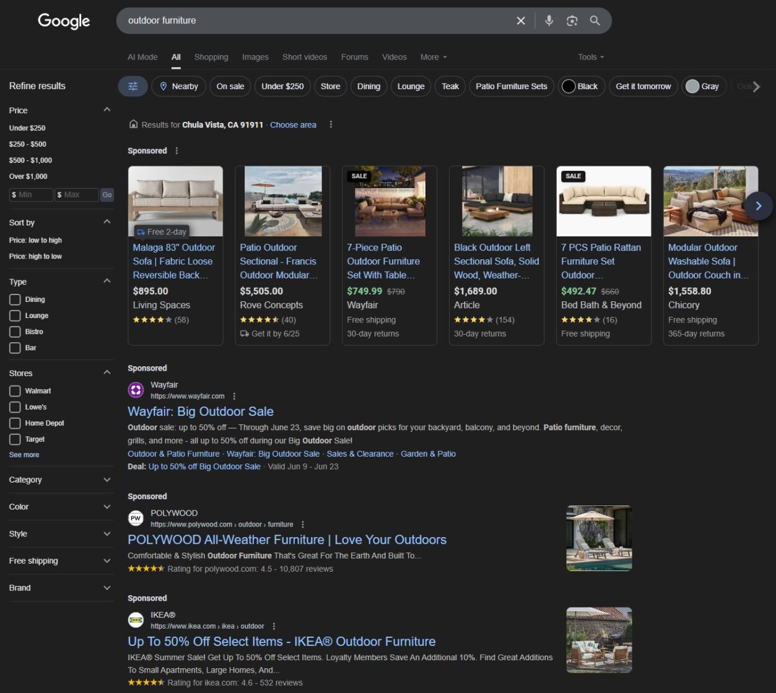Screen dimensions: 776x693
Task: Open three-dot menu next to wayfair.com URL
Action: click(x=233, y=396)
